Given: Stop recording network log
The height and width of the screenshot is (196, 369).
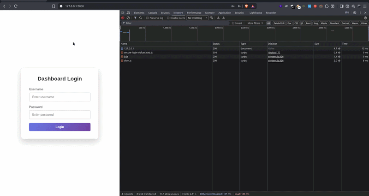Looking at the screenshot, I should point(123,18).
